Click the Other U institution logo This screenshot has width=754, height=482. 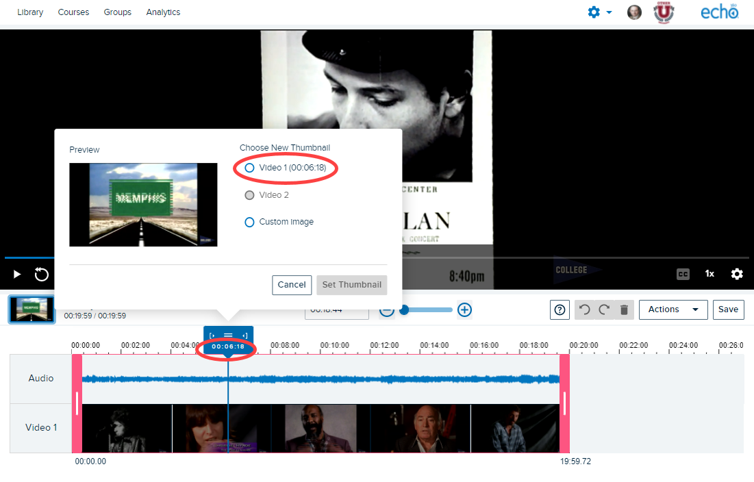(x=664, y=12)
